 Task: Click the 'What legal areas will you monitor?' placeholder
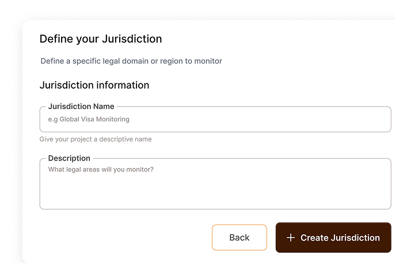pyautogui.click(x=101, y=170)
